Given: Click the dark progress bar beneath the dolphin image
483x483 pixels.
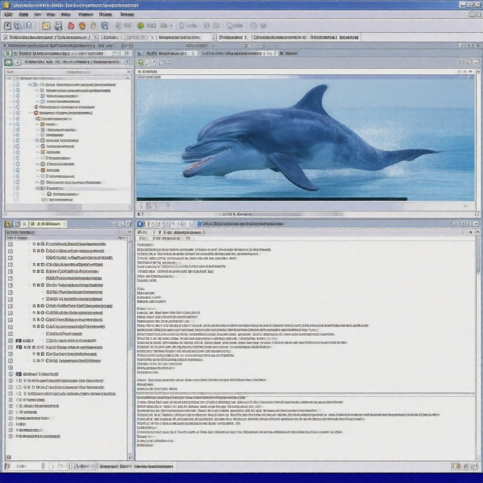Looking at the screenshot, I should pyautogui.click(x=271, y=199).
